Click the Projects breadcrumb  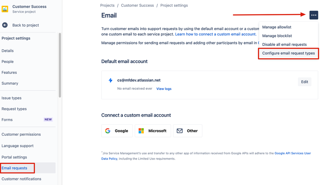107,5
